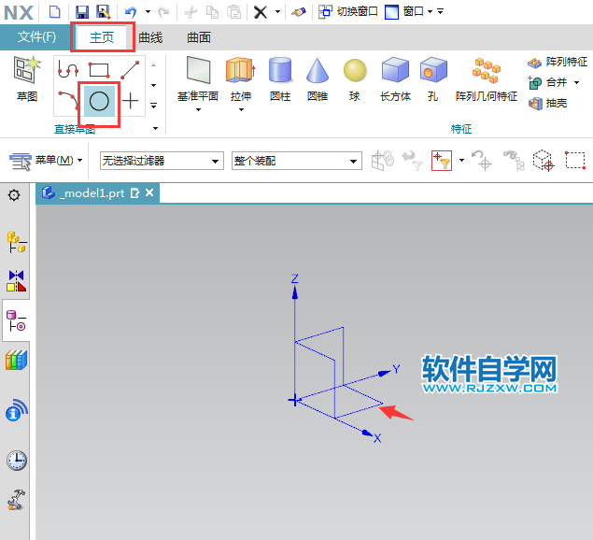Create a Cone (圆锥)
This screenshot has height=540, width=593.
click(x=318, y=79)
